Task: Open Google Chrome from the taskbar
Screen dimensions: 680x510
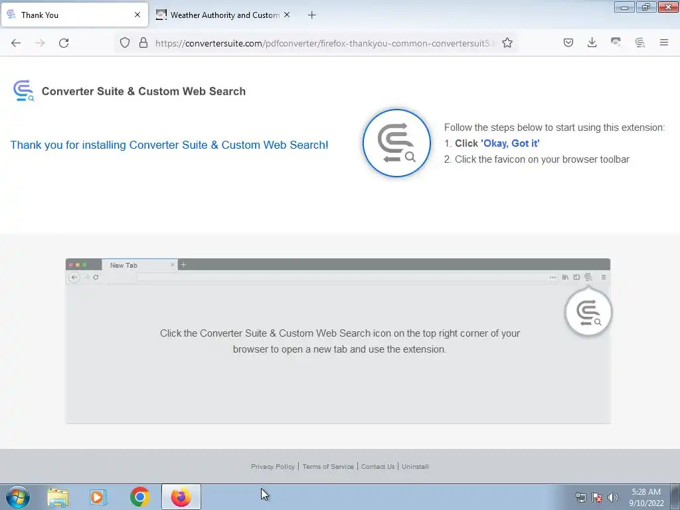Action: point(139,497)
